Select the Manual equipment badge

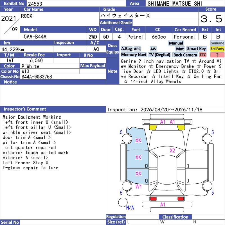pos(176,43)
